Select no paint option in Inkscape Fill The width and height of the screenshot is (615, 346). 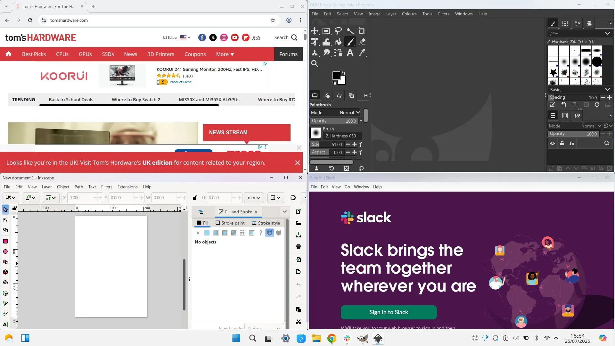tap(198, 233)
